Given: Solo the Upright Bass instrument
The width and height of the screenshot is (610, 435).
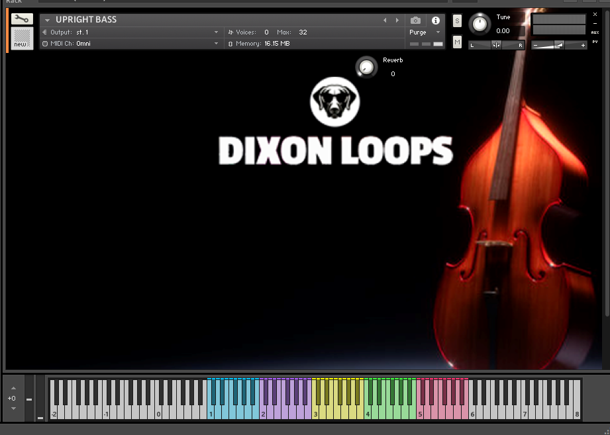Looking at the screenshot, I should coord(457,21).
